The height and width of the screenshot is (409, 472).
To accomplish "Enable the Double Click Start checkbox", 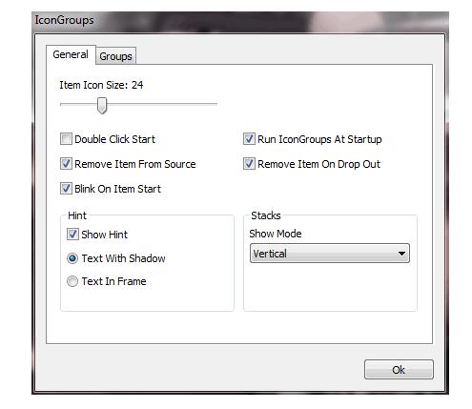I will [66, 139].
